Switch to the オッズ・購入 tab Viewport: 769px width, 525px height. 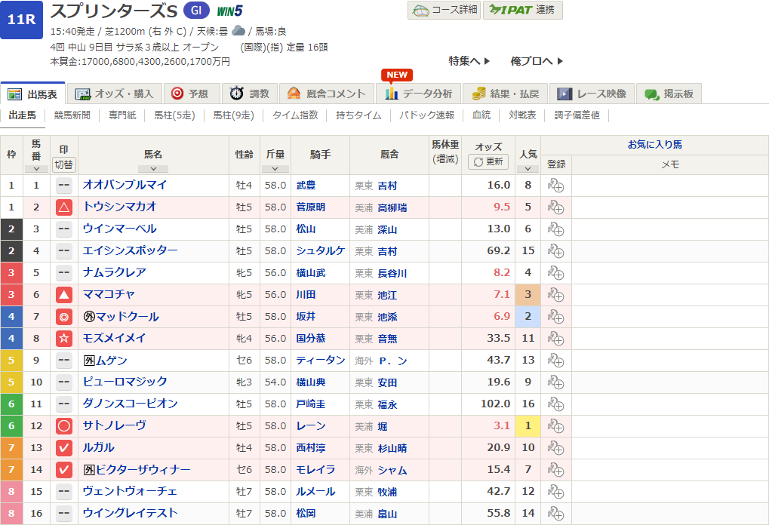[x=115, y=94]
